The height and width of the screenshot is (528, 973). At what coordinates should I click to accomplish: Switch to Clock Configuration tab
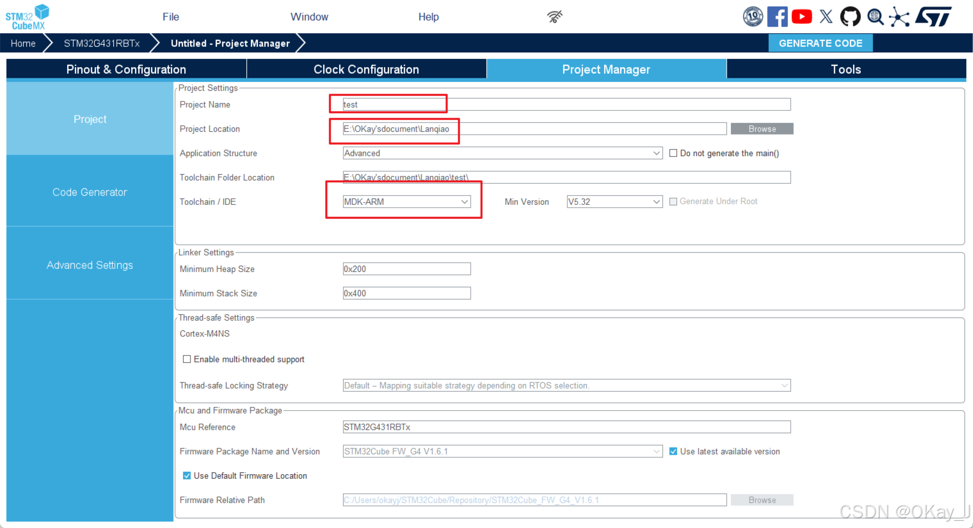tap(366, 70)
